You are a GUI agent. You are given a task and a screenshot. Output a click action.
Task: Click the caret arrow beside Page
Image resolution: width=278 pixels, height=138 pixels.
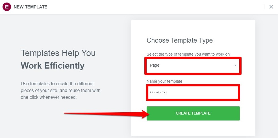pos(235,65)
